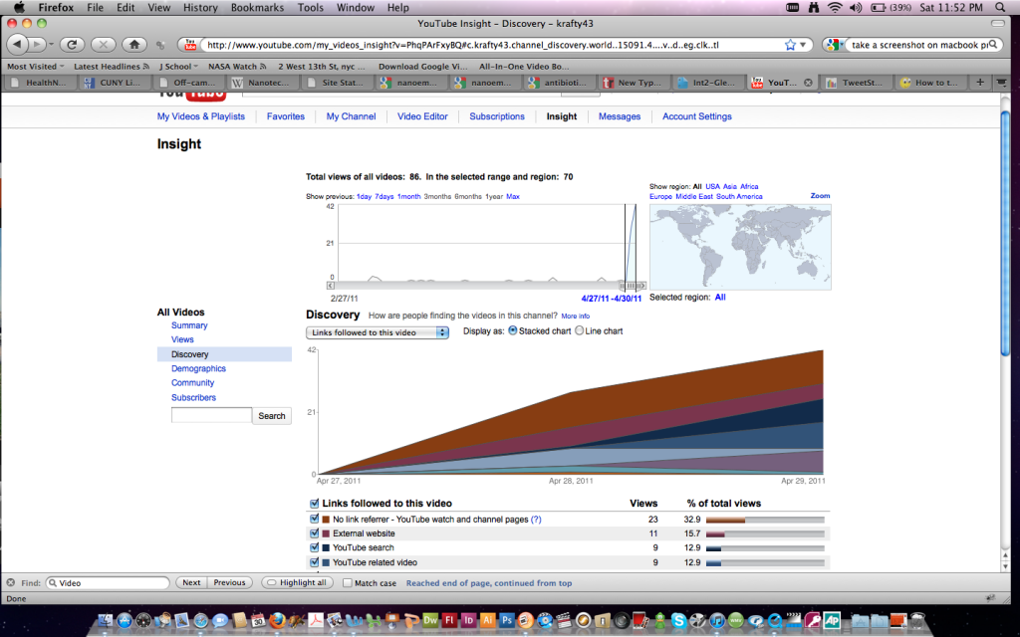Viewport: 1020px width, 637px height.
Task: Open Illustrator from the dock
Action: pos(487,620)
